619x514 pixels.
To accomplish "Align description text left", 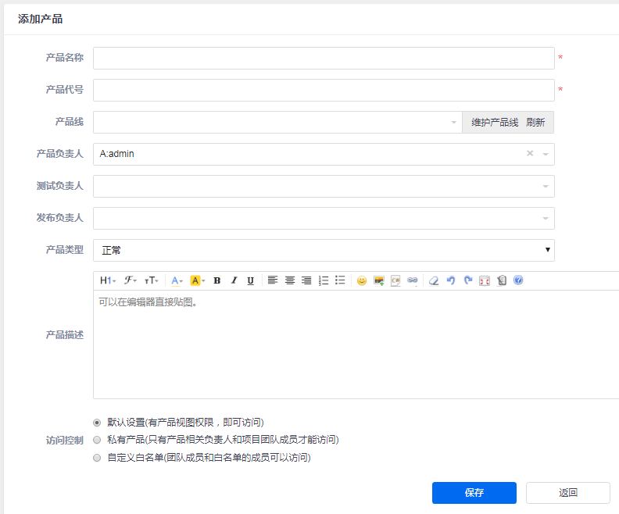I will (273, 280).
